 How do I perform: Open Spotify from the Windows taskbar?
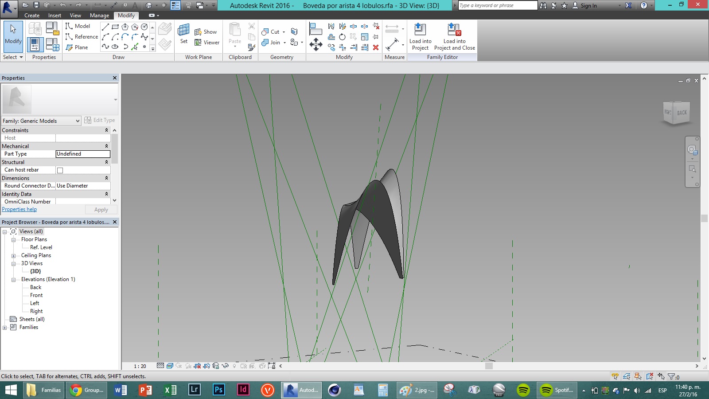pyautogui.click(x=557, y=390)
